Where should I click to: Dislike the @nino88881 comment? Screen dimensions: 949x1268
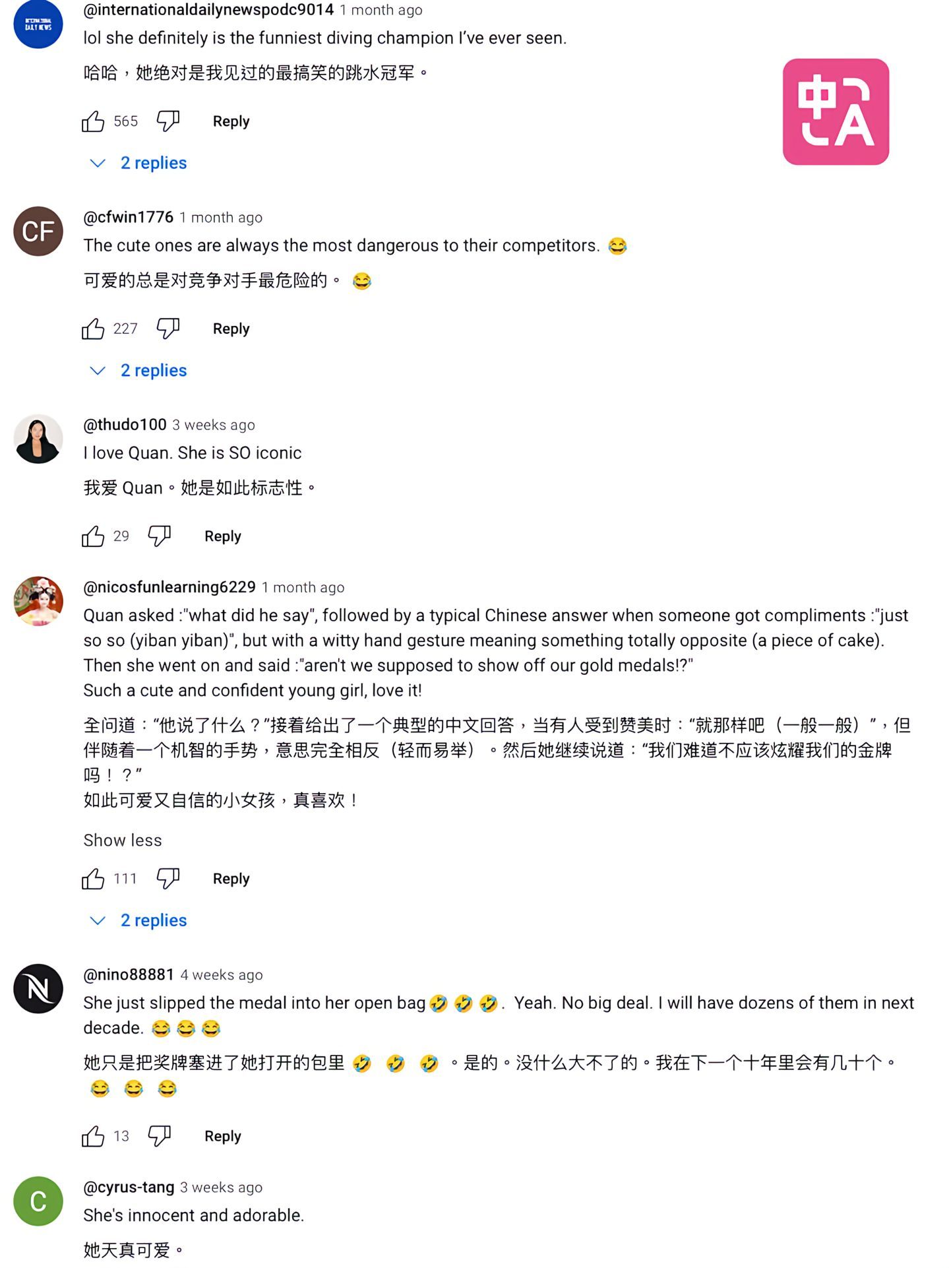160,1135
